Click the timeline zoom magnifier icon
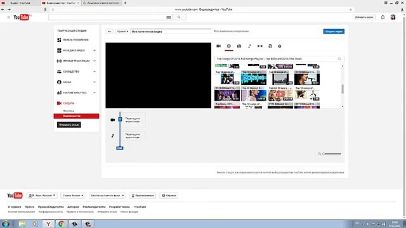 pos(320,154)
